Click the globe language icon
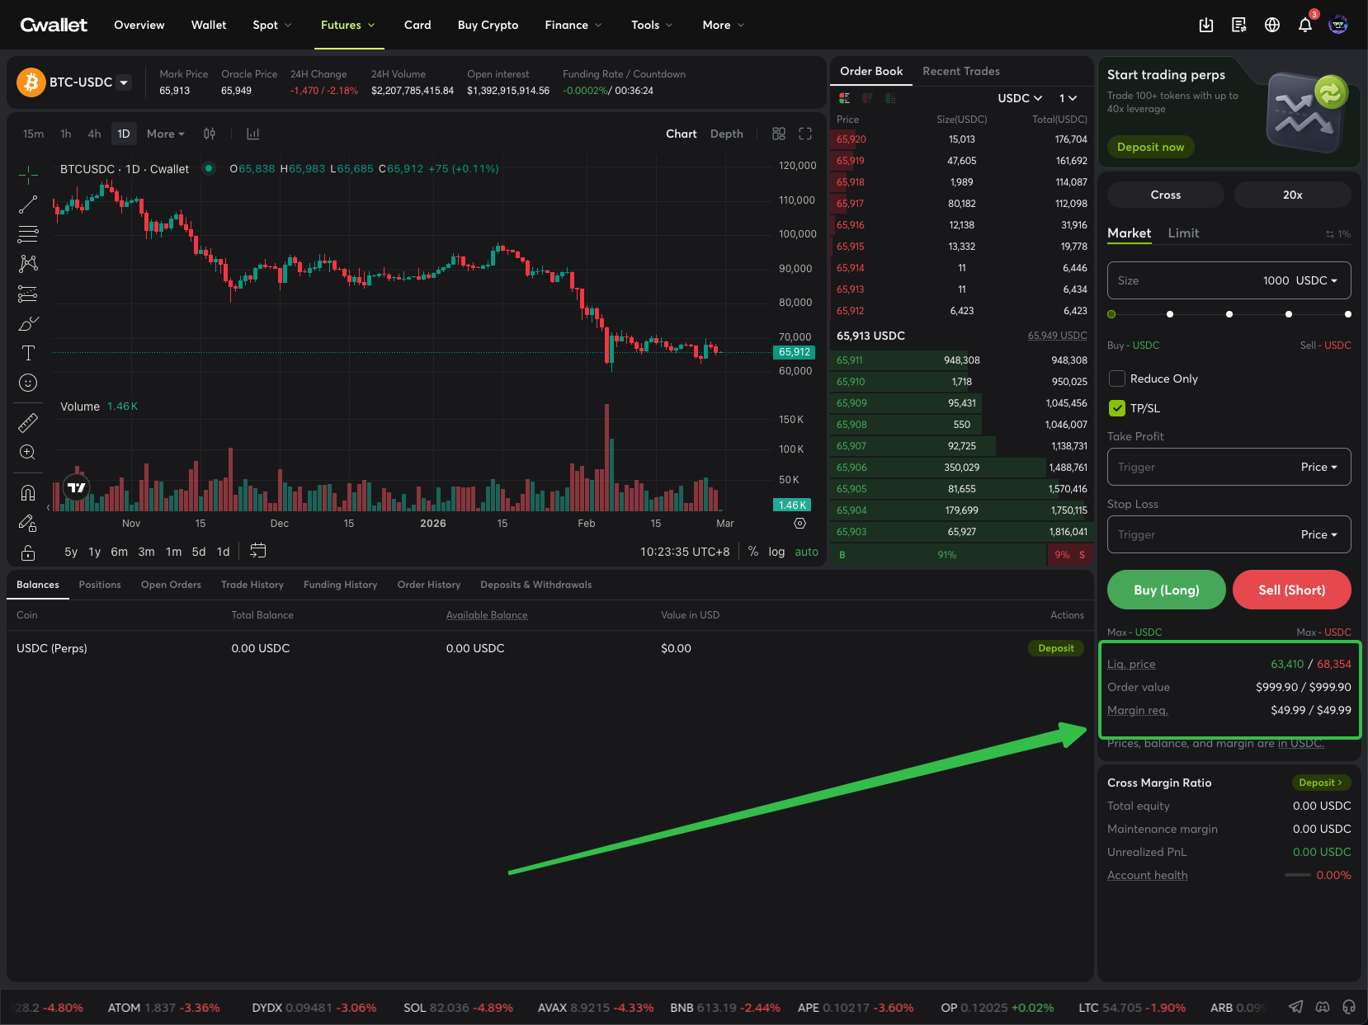The height and width of the screenshot is (1025, 1368). (x=1271, y=26)
